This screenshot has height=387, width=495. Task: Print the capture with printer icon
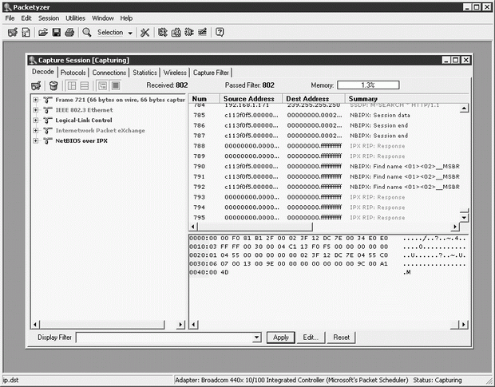69,32
